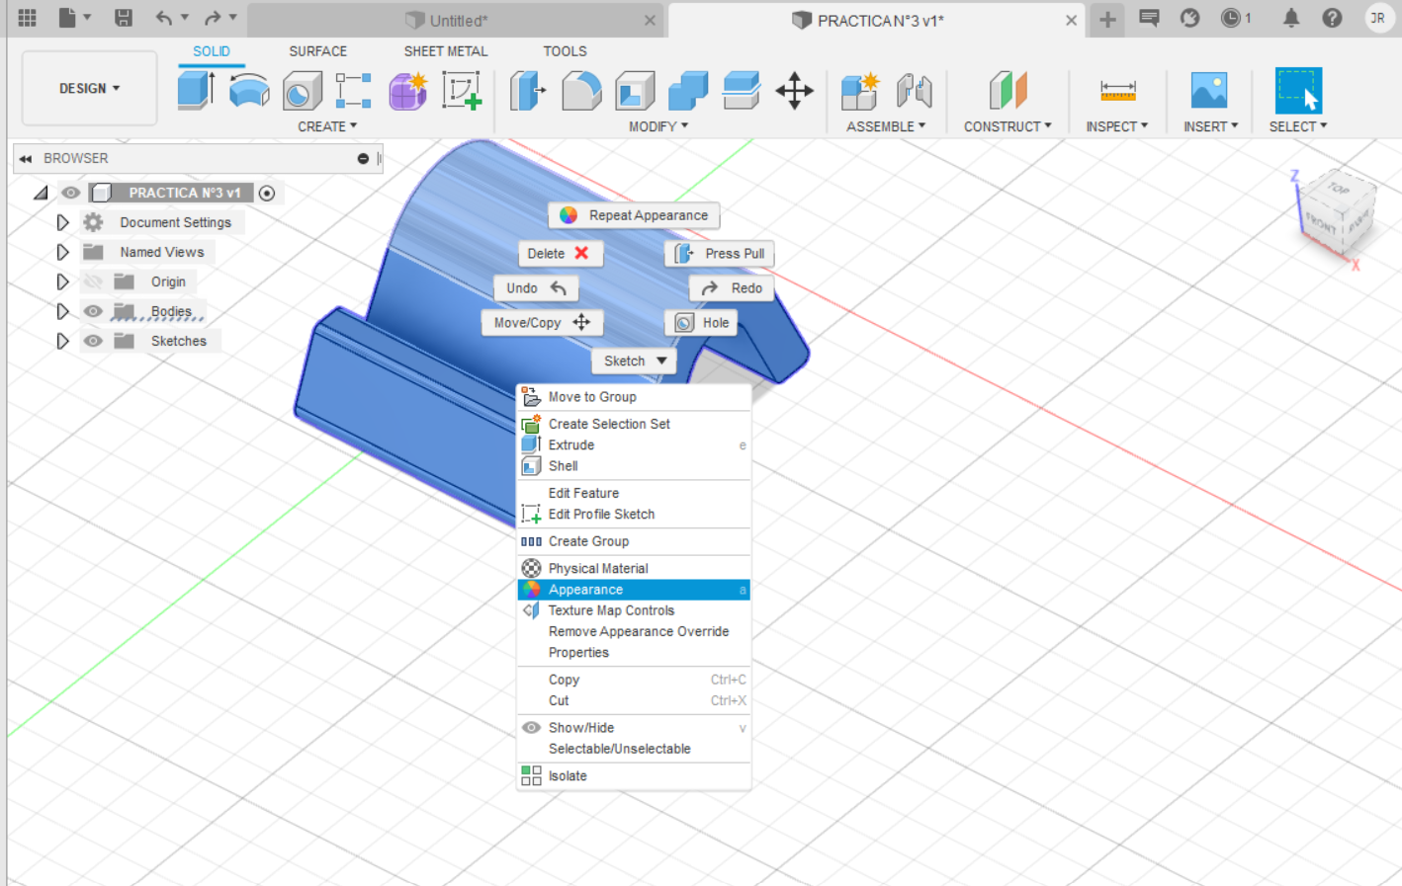Click the New Component icon
The height and width of the screenshot is (886, 1402).
(860, 91)
